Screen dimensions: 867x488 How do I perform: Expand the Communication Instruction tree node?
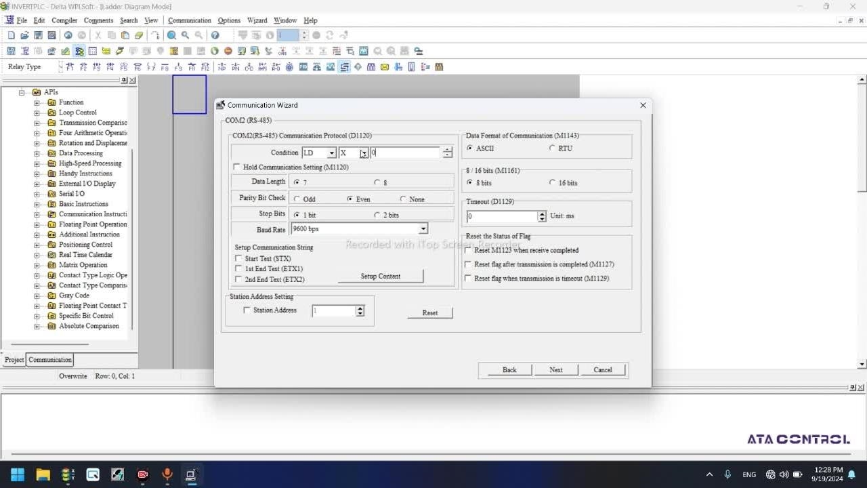[x=37, y=214]
